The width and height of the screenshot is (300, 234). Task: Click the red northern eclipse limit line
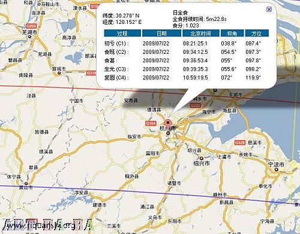60,87
